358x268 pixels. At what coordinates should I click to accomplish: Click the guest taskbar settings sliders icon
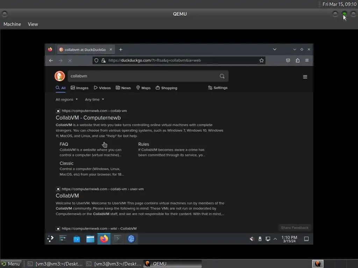point(63,239)
